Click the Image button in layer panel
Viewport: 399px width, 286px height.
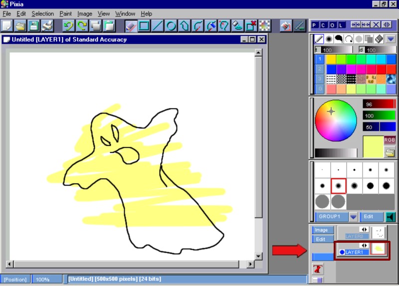click(321, 230)
